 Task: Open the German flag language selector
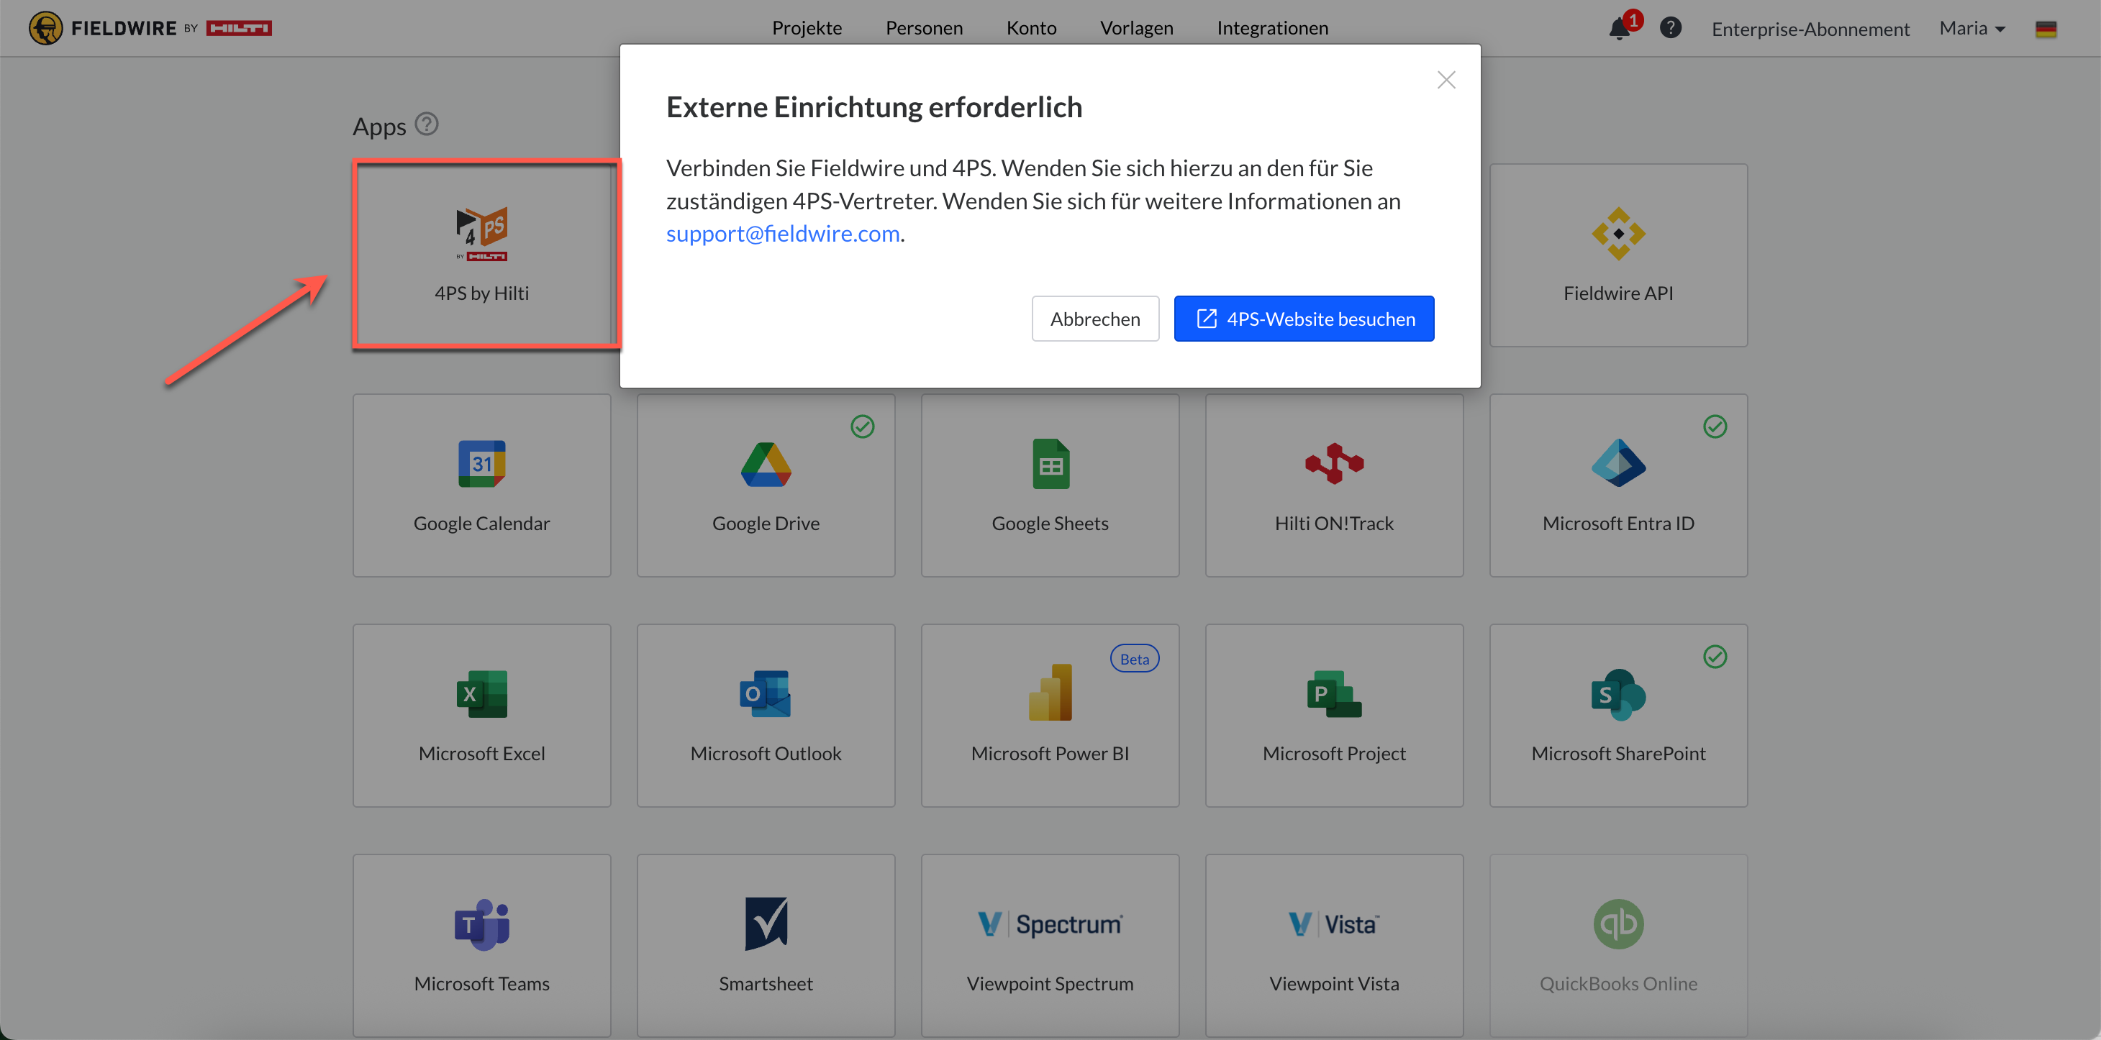point(2046,29)
